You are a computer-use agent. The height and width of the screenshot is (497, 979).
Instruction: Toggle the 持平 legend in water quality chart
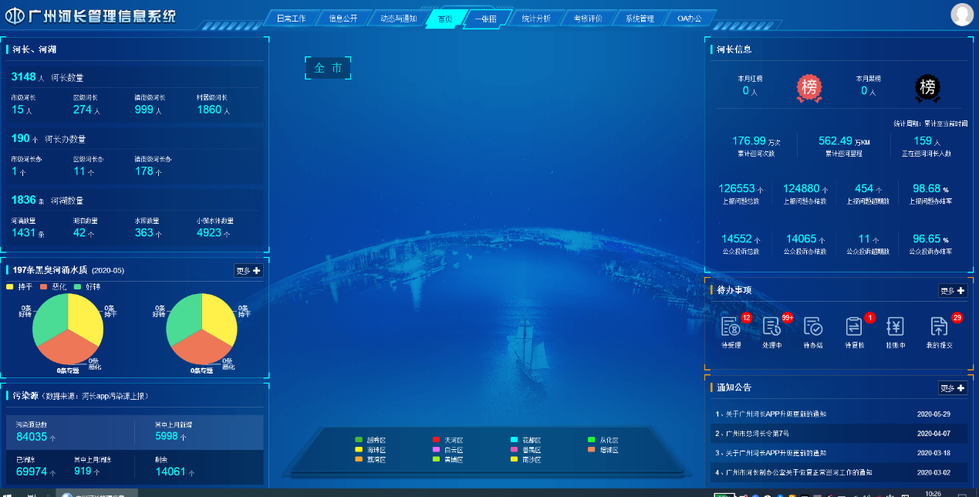[19, 286]
